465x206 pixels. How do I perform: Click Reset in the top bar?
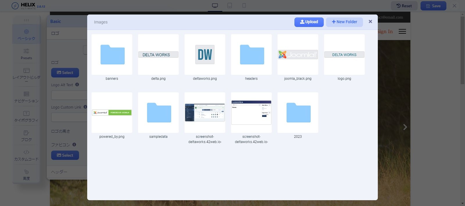(404, 6)
